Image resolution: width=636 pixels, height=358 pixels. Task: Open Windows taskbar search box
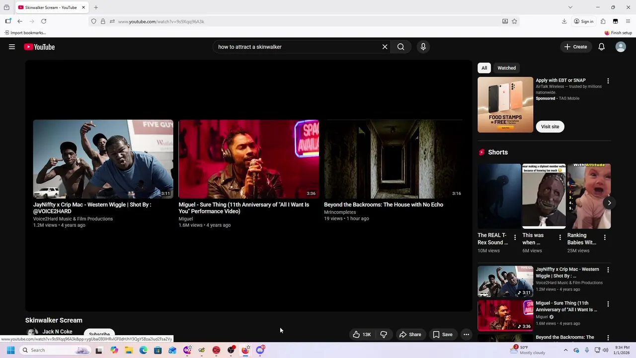pos(55,350)
